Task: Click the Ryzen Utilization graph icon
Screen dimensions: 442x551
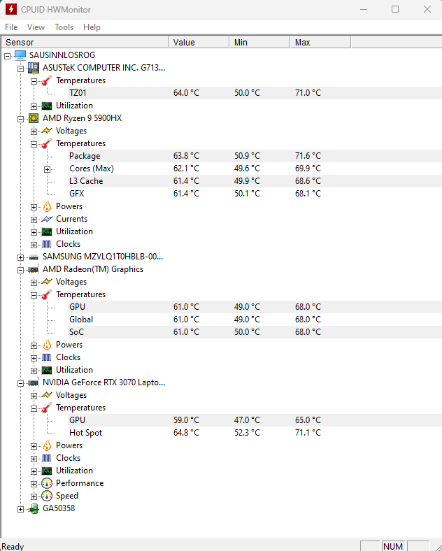Action: 47,231
